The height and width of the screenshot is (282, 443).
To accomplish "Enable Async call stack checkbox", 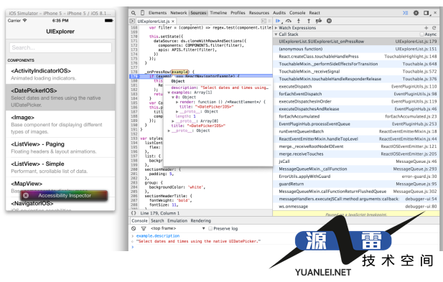I will [421, 34].
